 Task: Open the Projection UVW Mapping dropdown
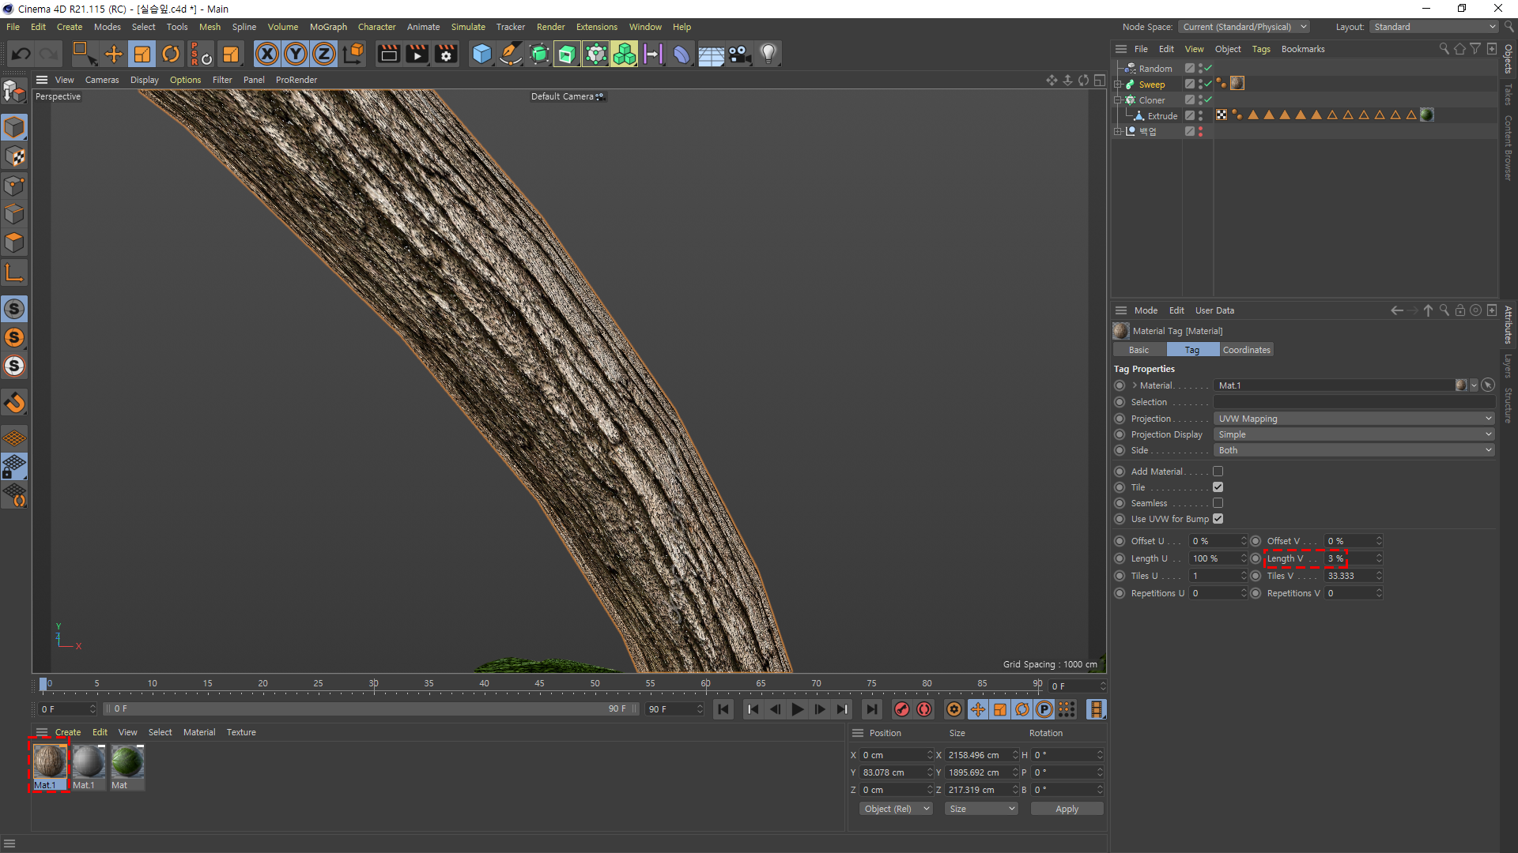[x=1354, y=419]
